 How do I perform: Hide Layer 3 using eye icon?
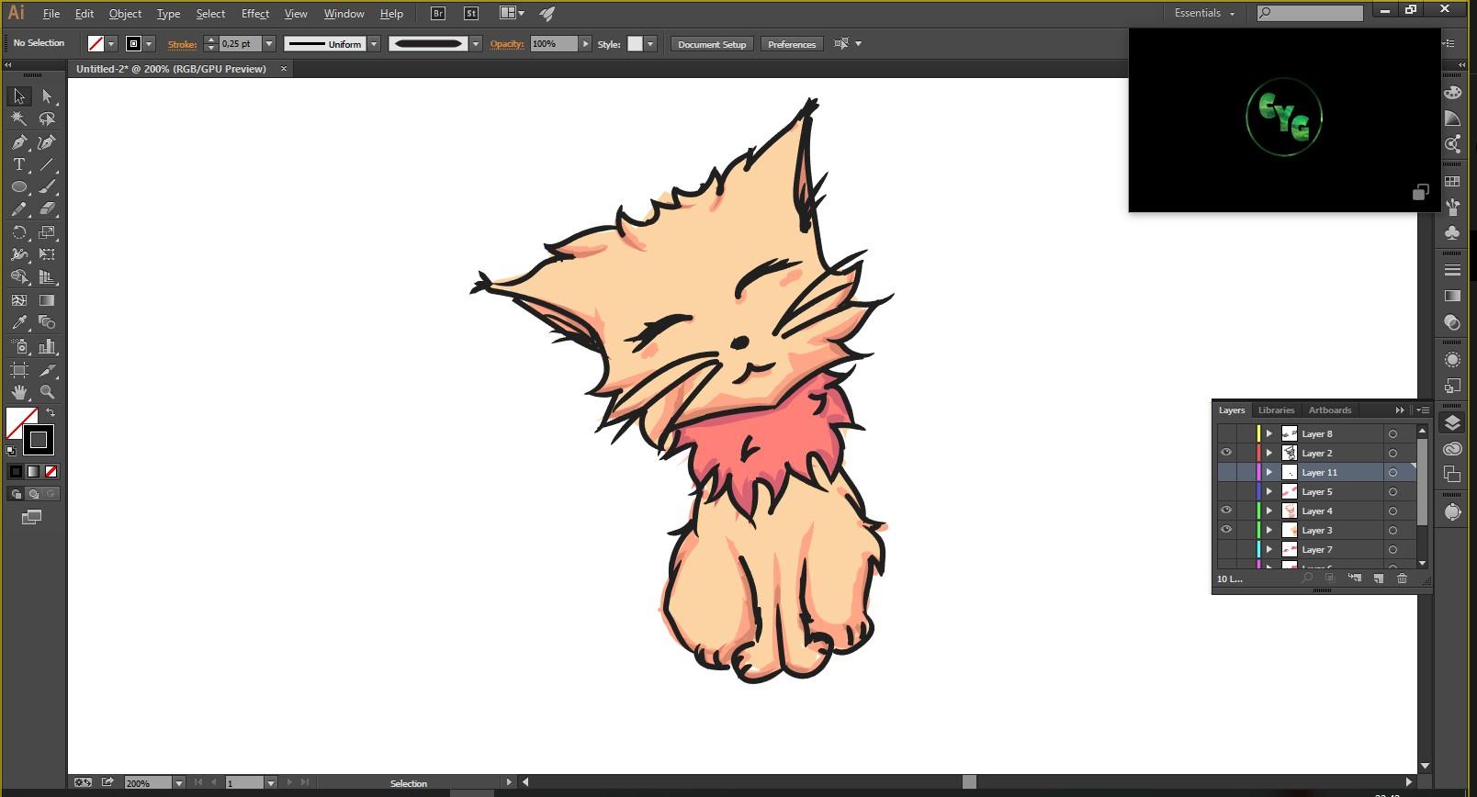1226,530
